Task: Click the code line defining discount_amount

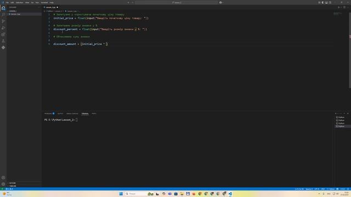Action: coord(81,44)
